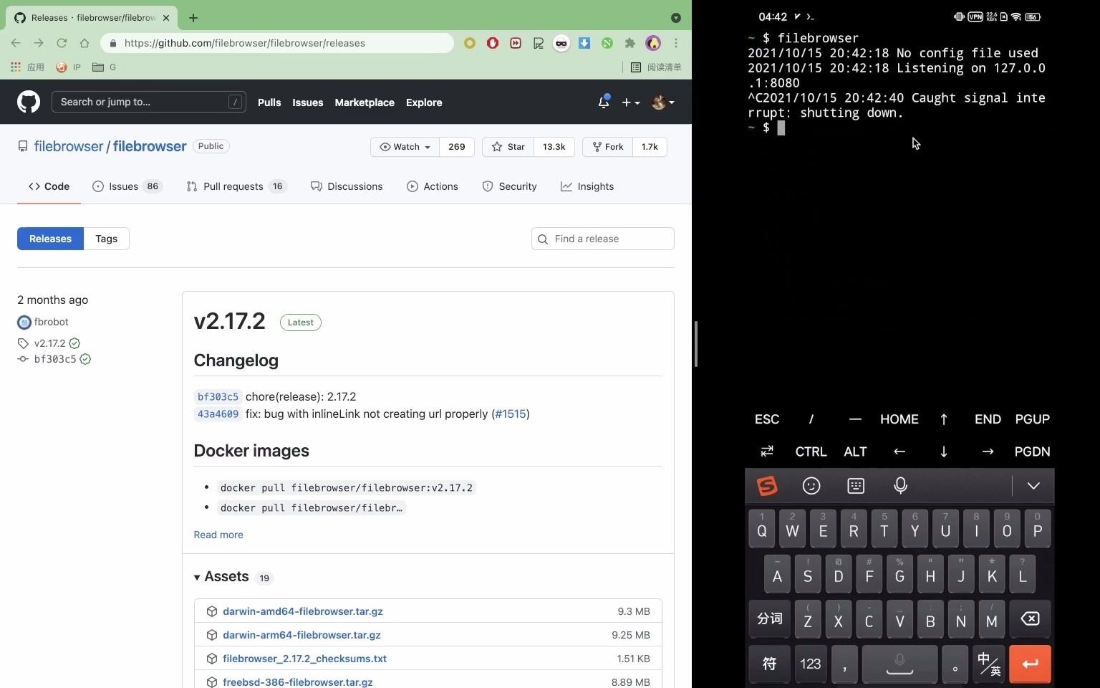Download darwin-amd64-filebrowser.tar.gz
This screenshot has width=1100, height=688.
coord(303,611)
